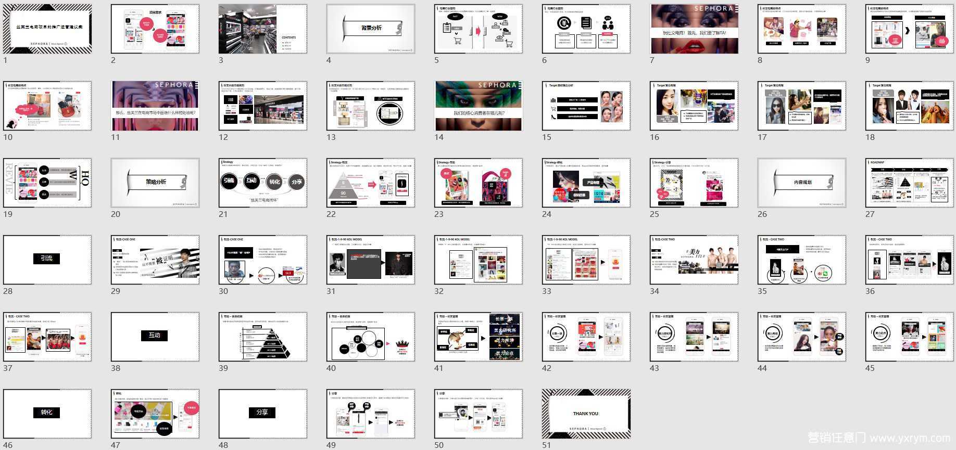This screenshot has height=450, width=956.
Task: Choose slide 7 Sephora lips thumbnail
Action: (694, 29)
